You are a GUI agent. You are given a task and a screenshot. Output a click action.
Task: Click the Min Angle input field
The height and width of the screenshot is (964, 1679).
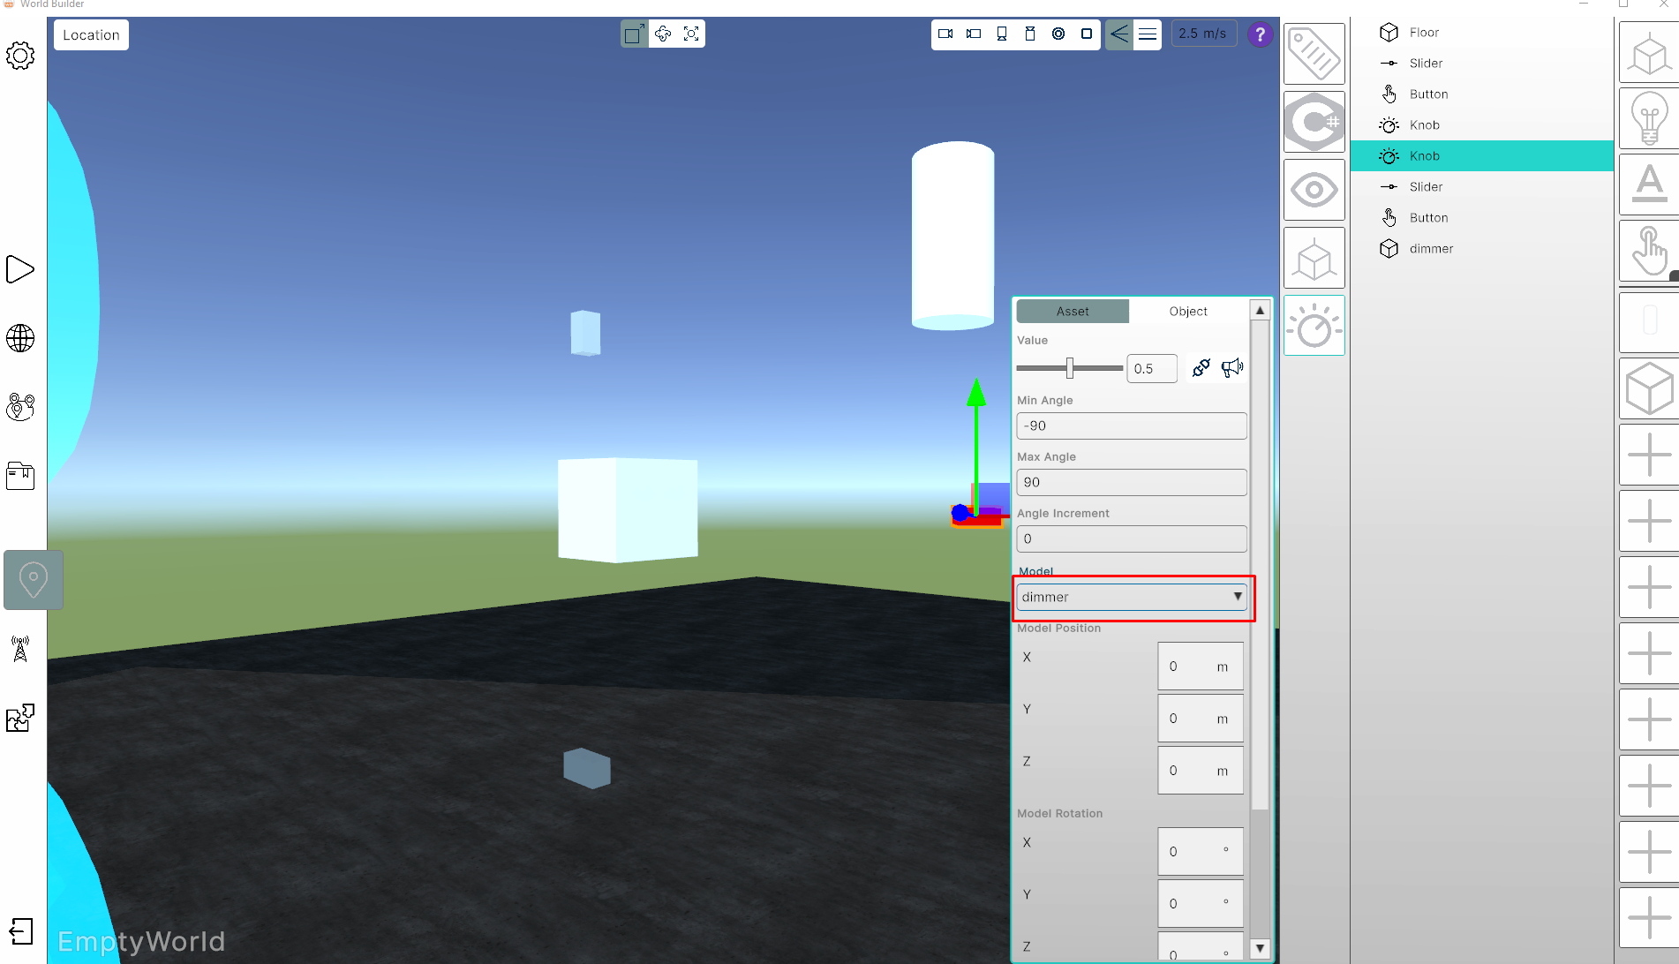(x=1131, y=426)
